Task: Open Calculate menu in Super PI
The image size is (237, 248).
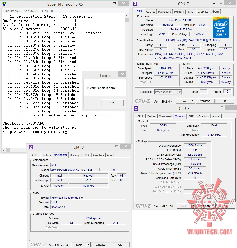Action: pyautogui.click(x=12, y=11)
